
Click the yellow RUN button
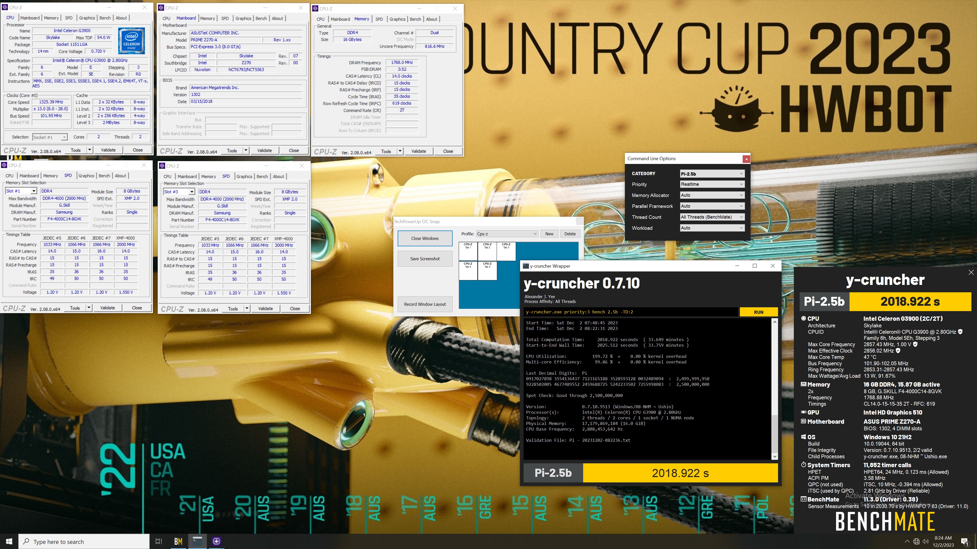[x=758, y=312]
